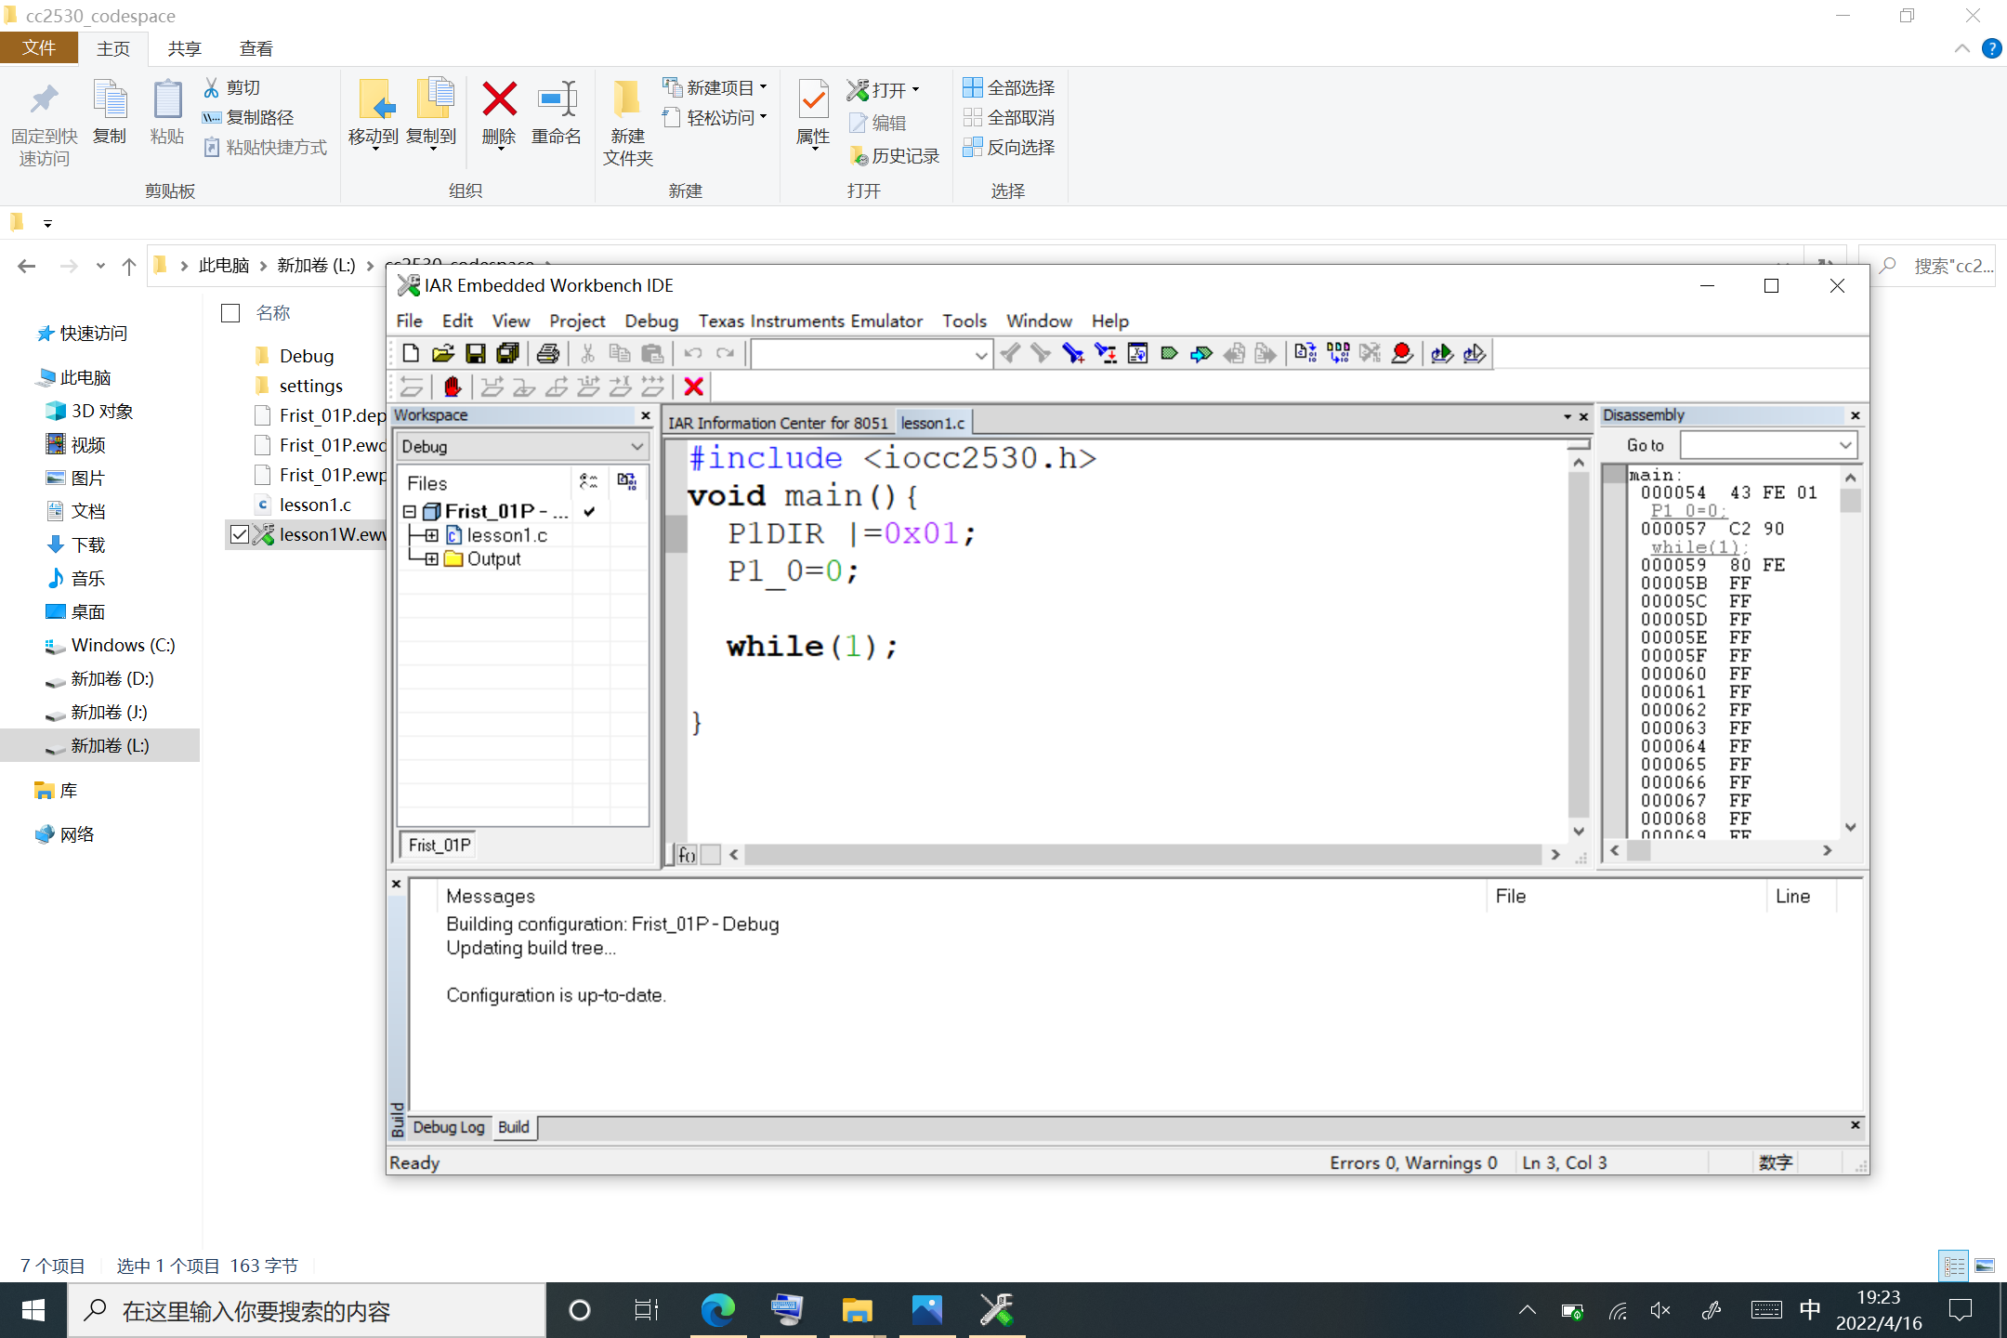Click the Step Over icon in debug toolbar
The width and height of the screenshot is (2007, 1338).
[492, 387]
